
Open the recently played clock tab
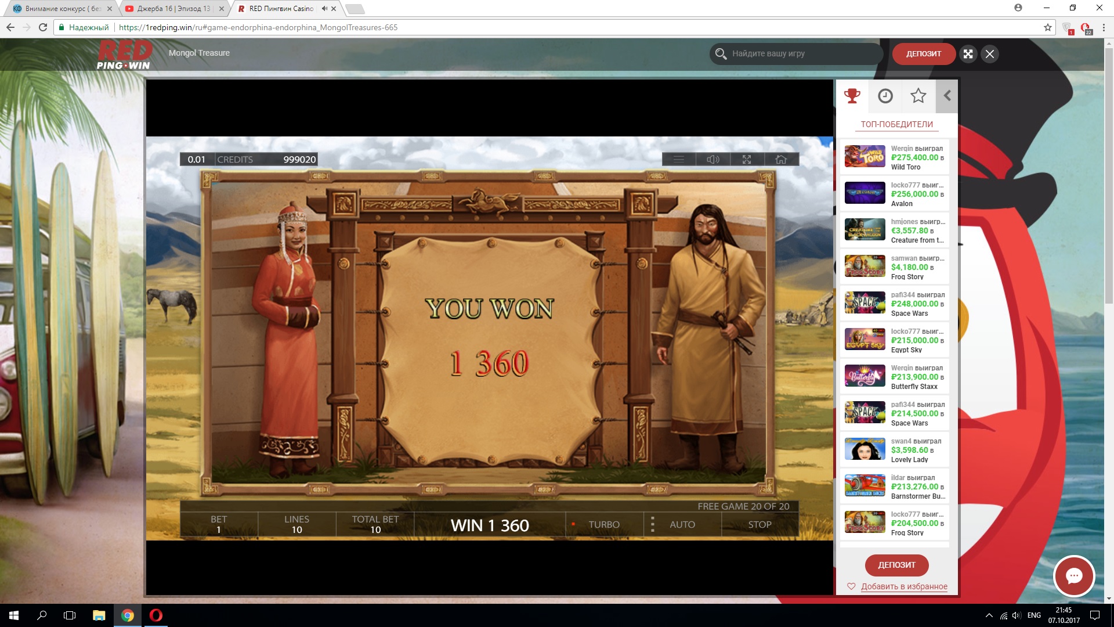[885, 96]
